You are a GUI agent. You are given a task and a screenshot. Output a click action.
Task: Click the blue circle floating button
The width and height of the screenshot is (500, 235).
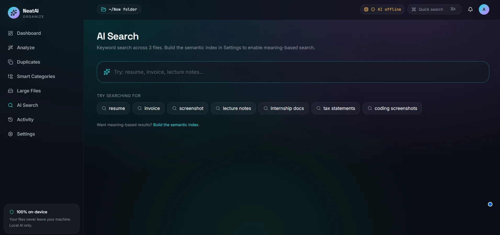point(490,204)
